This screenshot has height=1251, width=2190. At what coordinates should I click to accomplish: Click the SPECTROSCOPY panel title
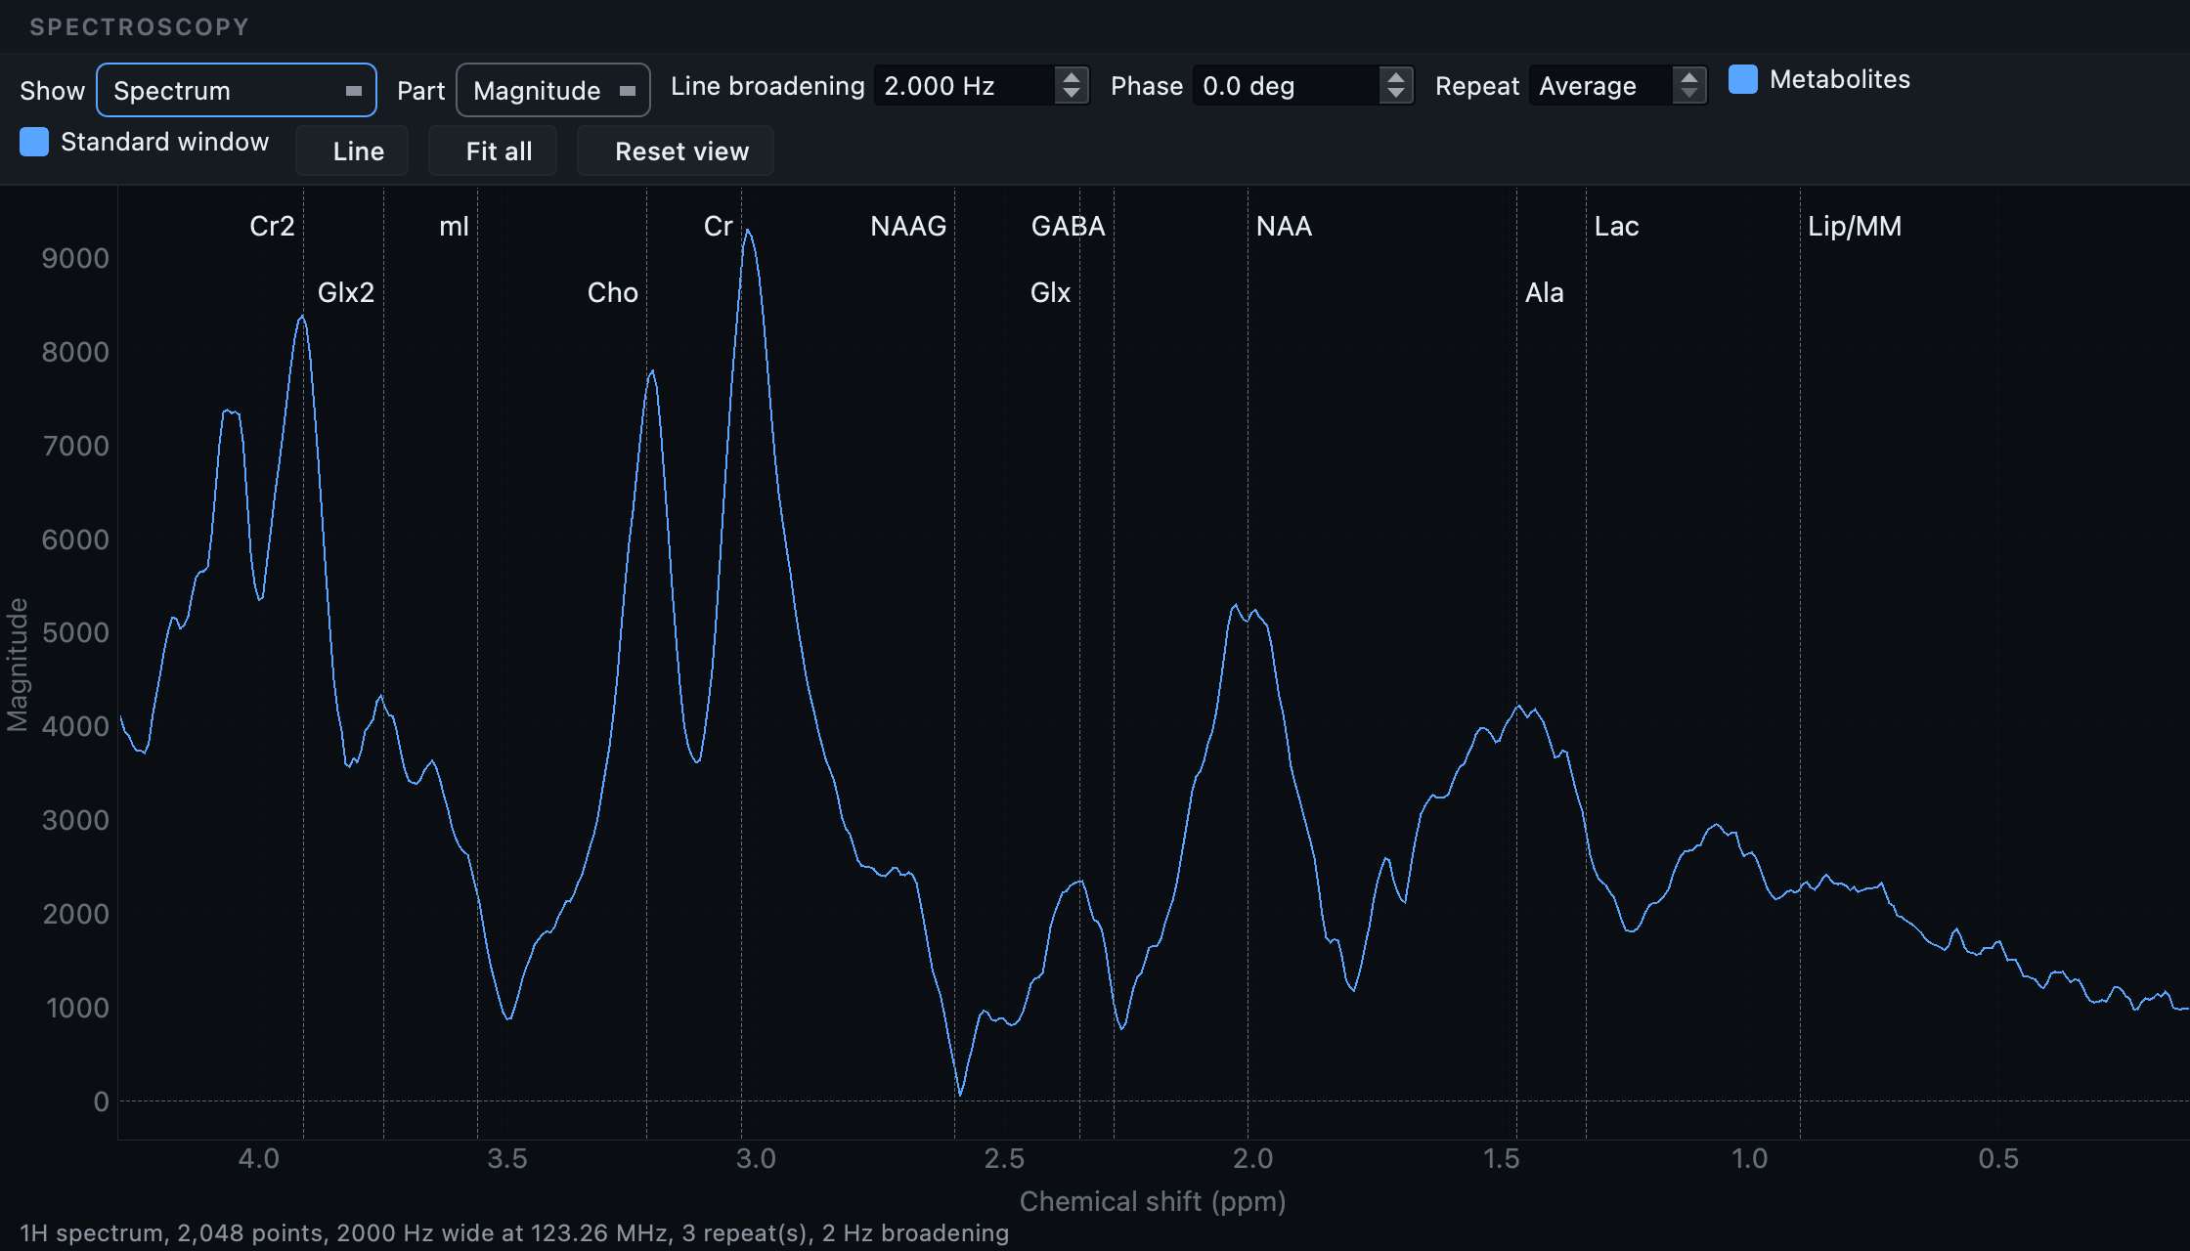point(139,27)
